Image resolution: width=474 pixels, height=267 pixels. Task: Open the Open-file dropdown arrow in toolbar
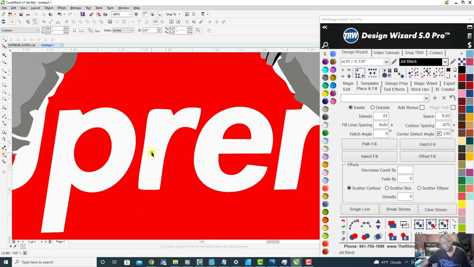pos(15,14)
